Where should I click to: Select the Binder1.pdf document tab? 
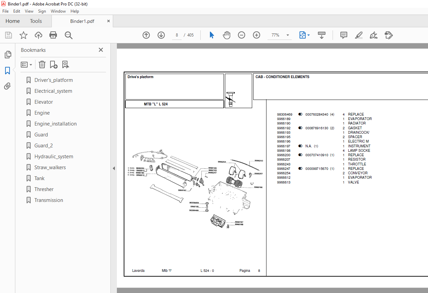point(82,21)
